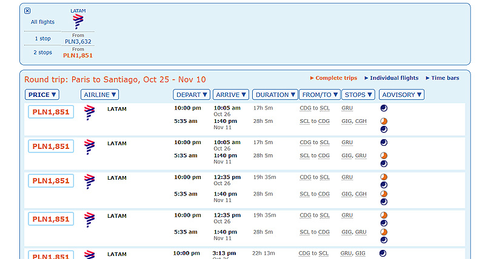
Task: Click the first result's overnight advisory moon icon
Action: [384, 108]
